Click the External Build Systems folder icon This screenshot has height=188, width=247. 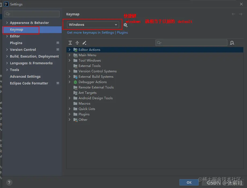click(x=75, y=77)
